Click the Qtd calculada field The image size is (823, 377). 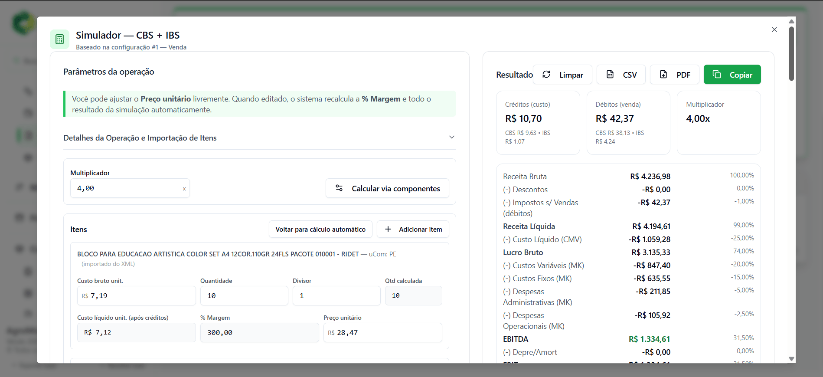pos(414,296)
